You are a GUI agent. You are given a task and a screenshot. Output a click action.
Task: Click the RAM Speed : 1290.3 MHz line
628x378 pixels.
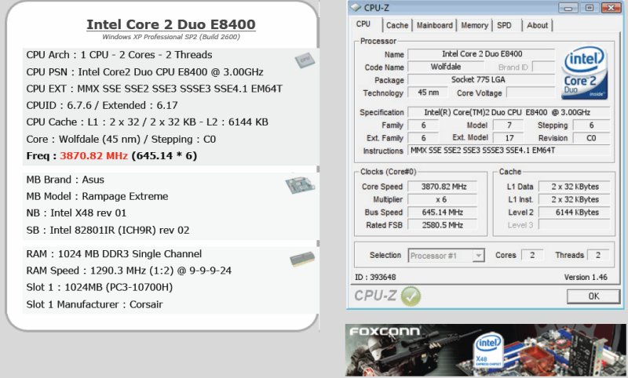129,271
